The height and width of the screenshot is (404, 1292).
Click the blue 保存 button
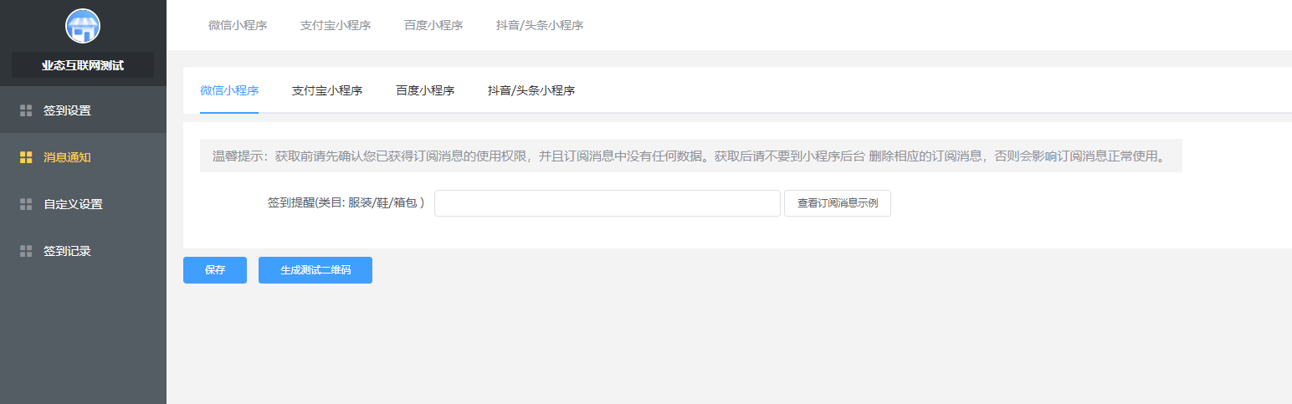(x=215, y=270)
